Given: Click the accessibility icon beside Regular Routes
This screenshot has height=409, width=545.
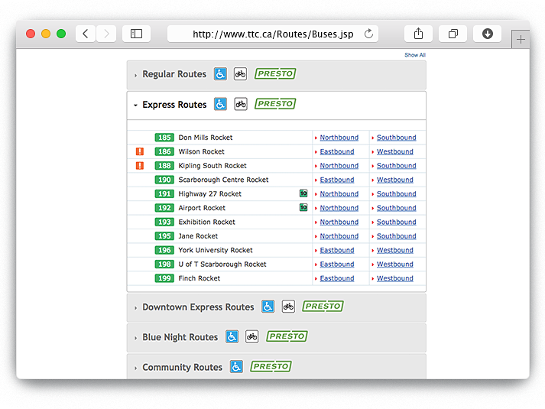Looking at the screenshot, I should [220, 73].
